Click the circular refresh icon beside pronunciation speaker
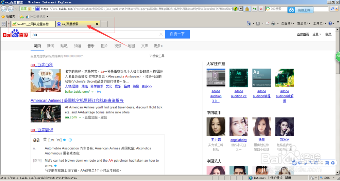Image resolution: width=340 pixels, height=181 pixels. (70, 140)
